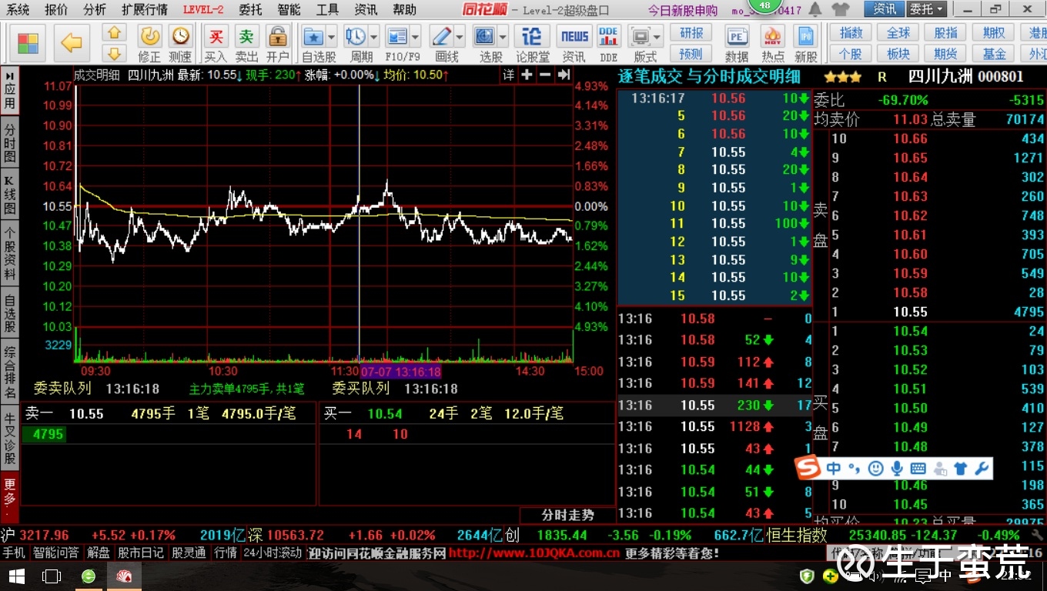Open Windows Start button

pyautogui.click(x=17, y=576)
